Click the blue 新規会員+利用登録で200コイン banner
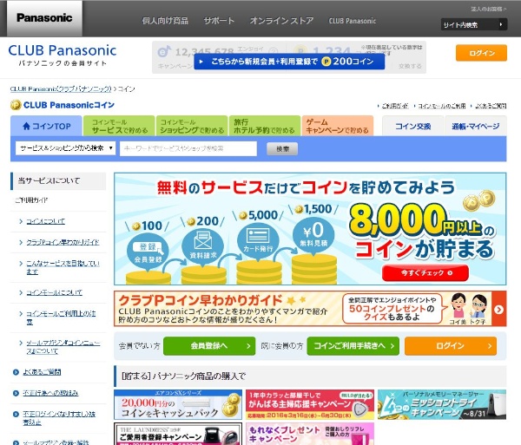 click(289, 62)
